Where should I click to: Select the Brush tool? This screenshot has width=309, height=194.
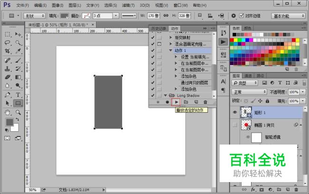point(18,60)
